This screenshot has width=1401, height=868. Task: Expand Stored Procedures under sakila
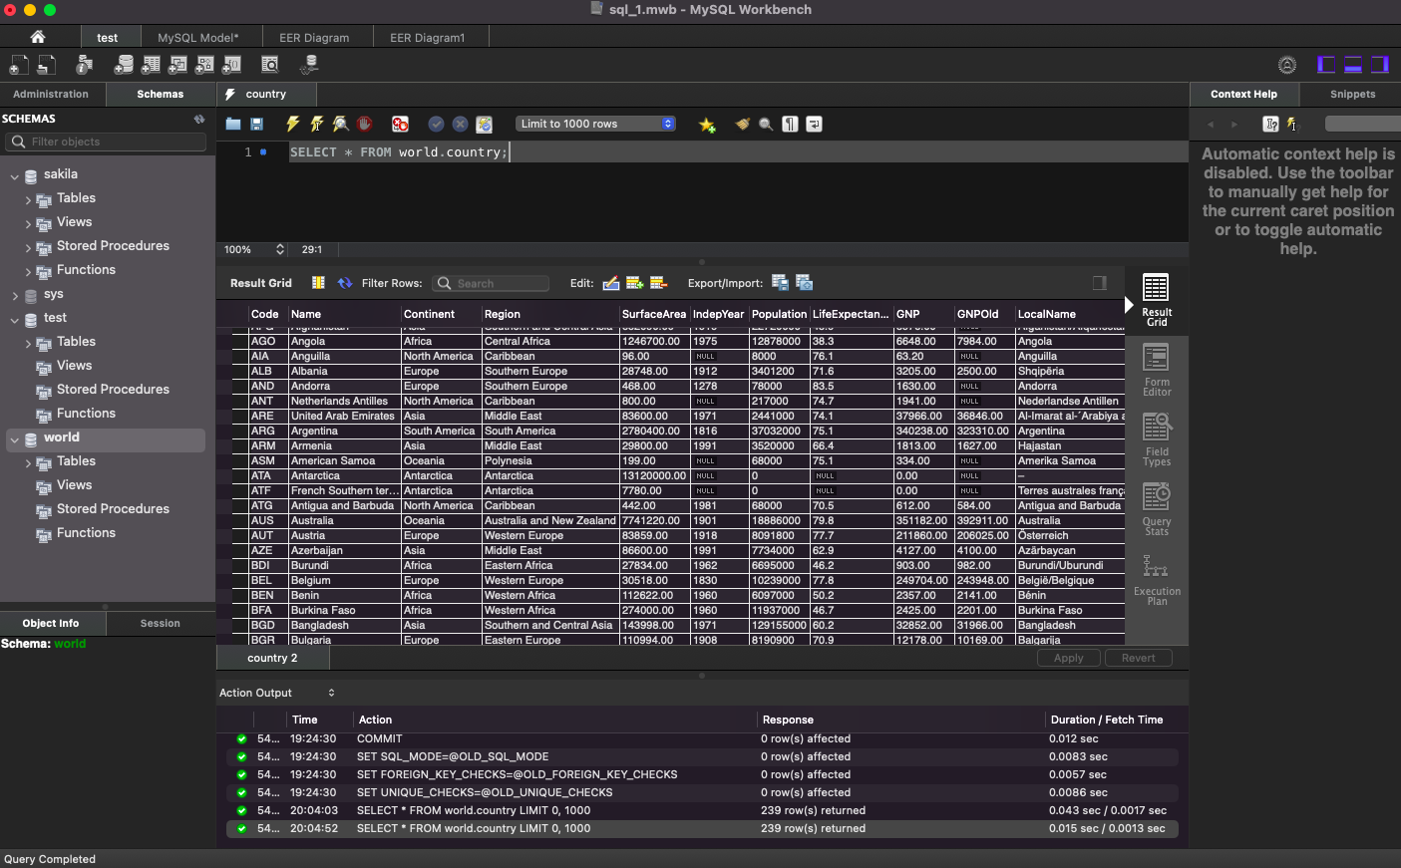[28, 248]
